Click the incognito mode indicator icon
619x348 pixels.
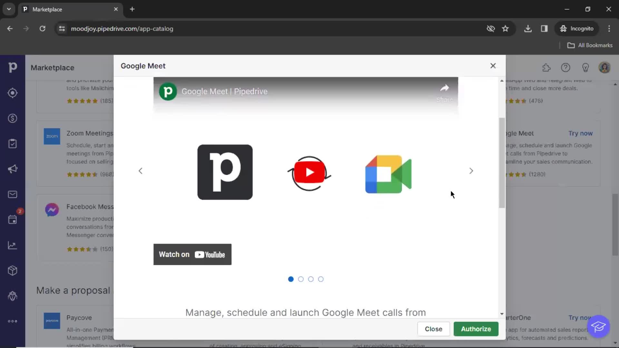(563, 28)
